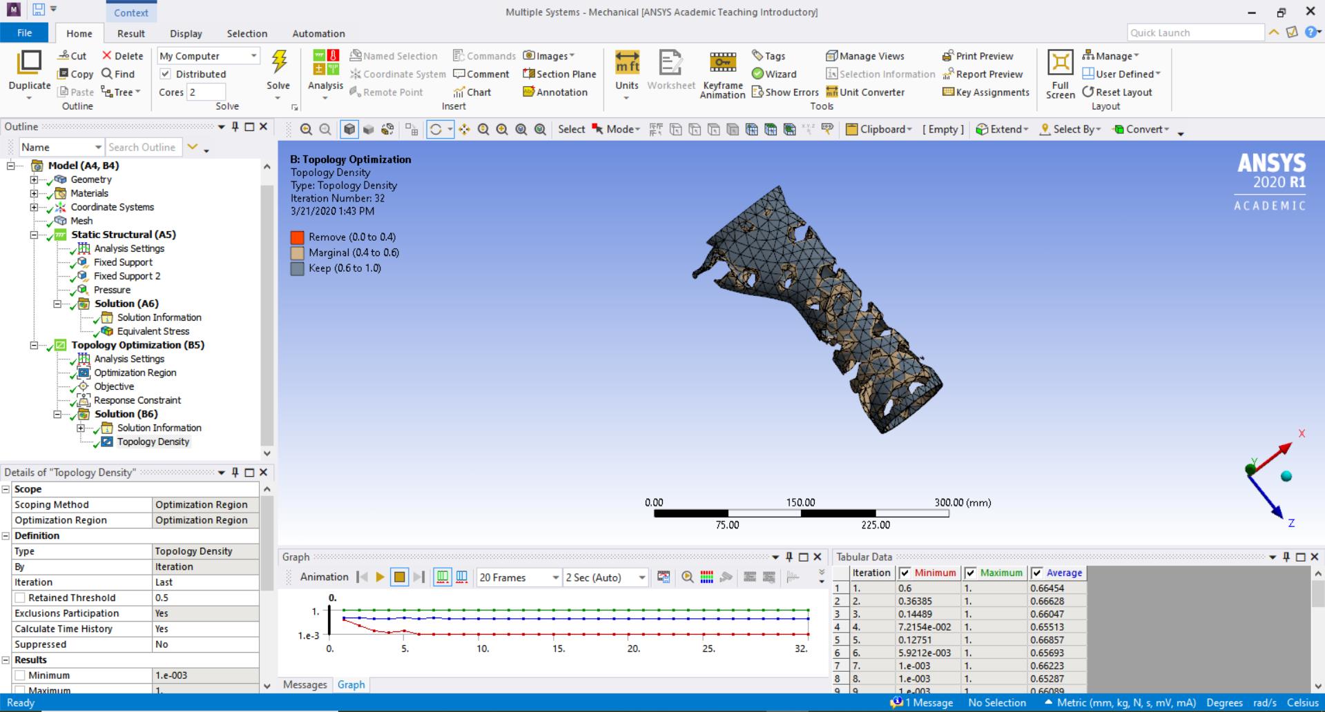Image resolution: width=1325 pixels, height=712 pixels.
Task: Toggle the Minimum checkbox under Results
Action: (x=20, y=675)
